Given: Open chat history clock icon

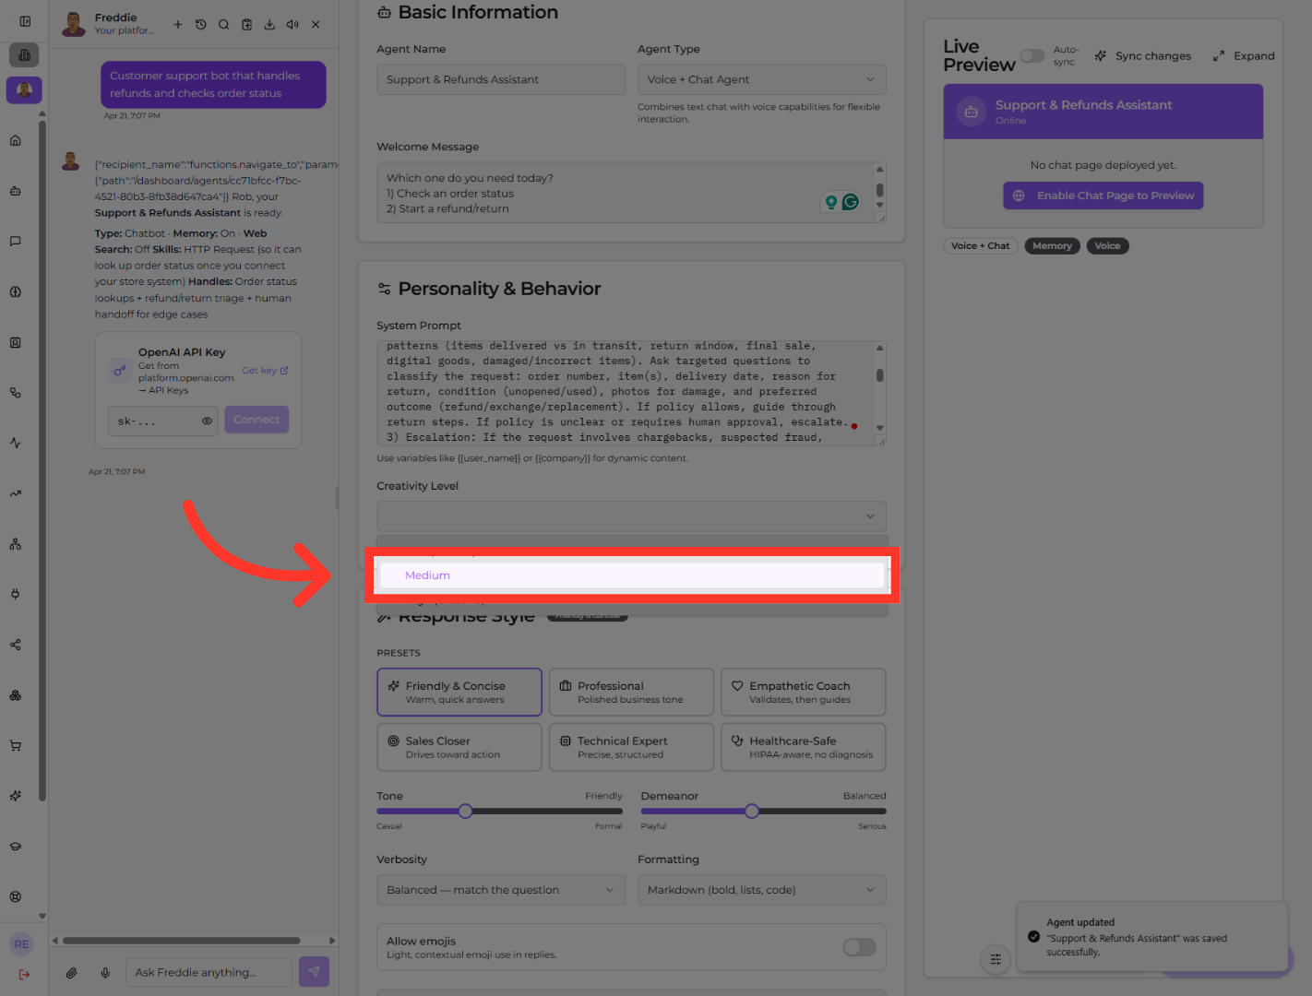Looking at the screenshot, I should 201,25.
